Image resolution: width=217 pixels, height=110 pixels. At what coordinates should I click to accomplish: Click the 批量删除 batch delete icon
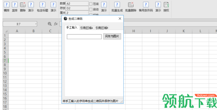[131, 5]
